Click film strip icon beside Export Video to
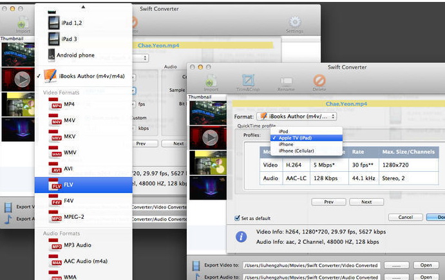The image size is (445, 280). click(x=196, y=266)
